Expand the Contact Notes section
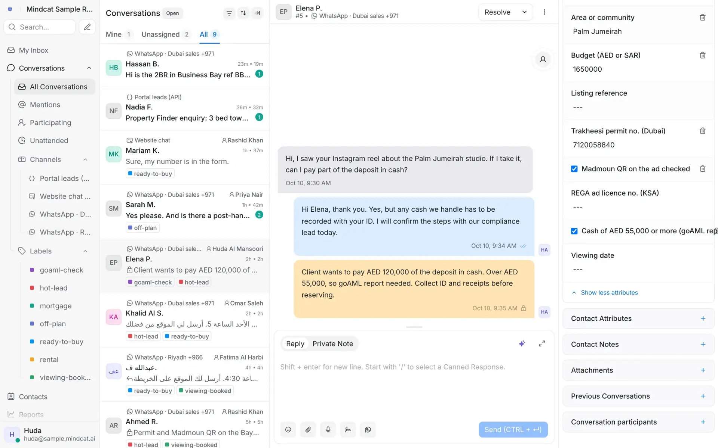This screenshot has height=448, width=718. pyautogui.click(x=638, y=344)
